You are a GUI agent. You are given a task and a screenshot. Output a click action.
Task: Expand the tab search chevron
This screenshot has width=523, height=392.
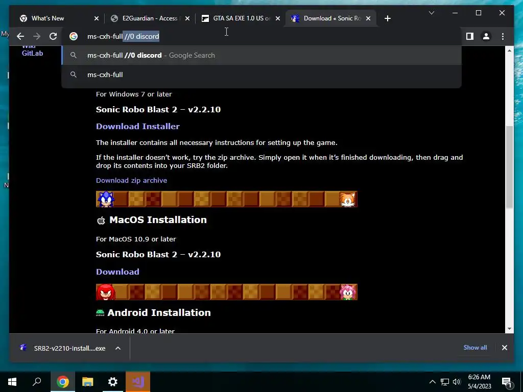click(431, 13)
